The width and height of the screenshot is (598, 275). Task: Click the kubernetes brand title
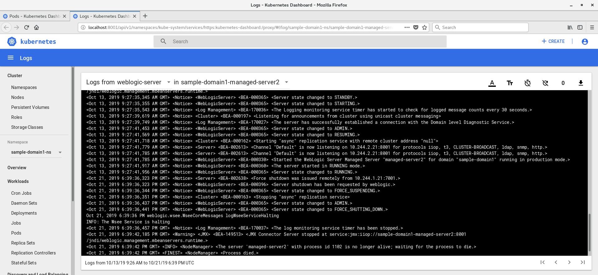click(38, 42)
